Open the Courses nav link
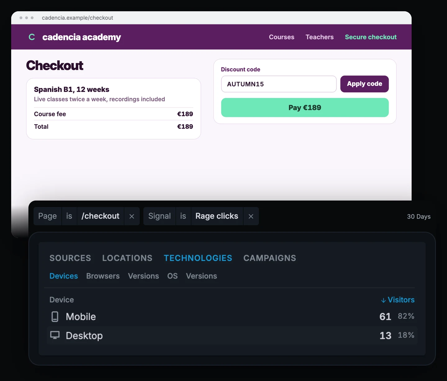 (282, 37)
